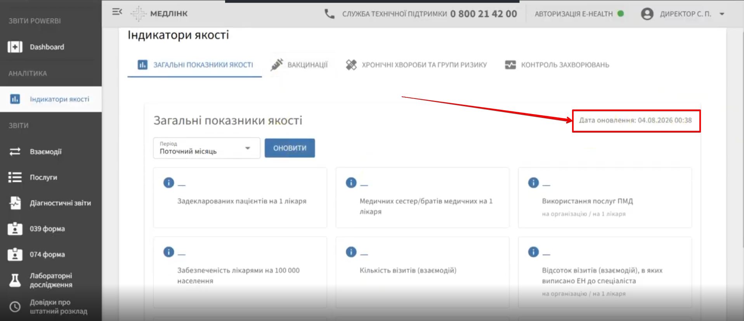This screenshot has width=744, height=321.
Task: Click the Діагностичні звіти document icon
Action: tap(15, 203)
